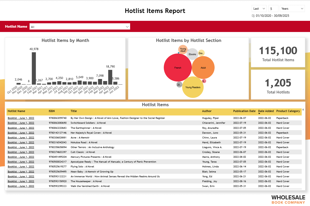This screenshot has width=310, height=206.
Task: Select the bar labeled 18,790
Action: click(110, 77)
